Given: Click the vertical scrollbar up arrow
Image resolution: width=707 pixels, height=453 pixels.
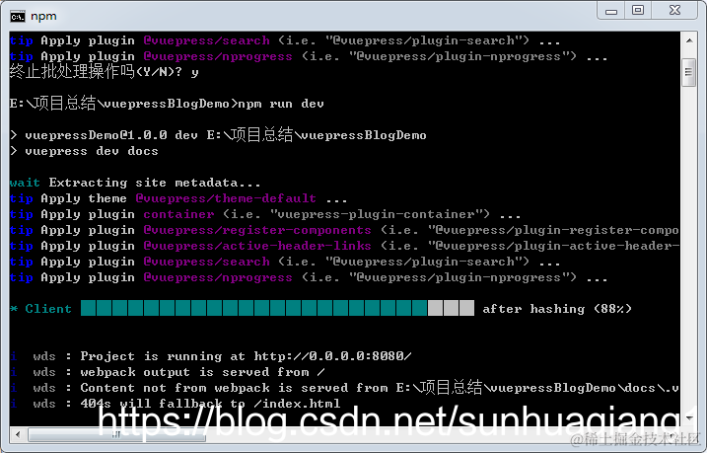Looking at the screenshot, I should pos(689,40).
